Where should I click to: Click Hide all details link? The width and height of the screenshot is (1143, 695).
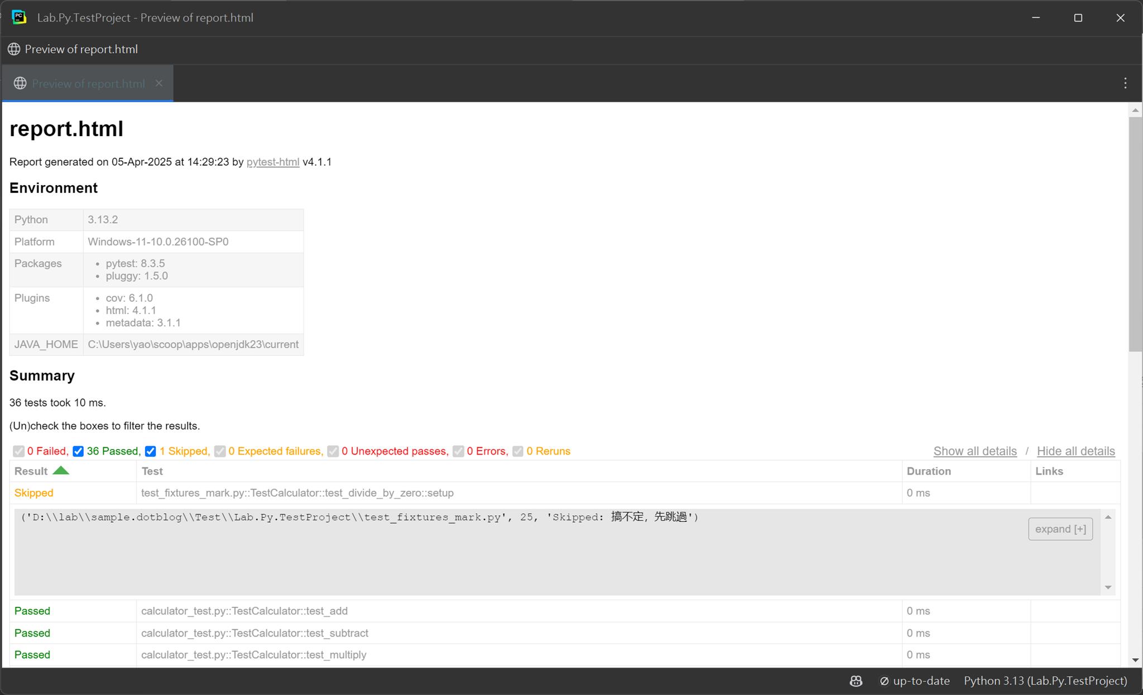[1075, 451]
